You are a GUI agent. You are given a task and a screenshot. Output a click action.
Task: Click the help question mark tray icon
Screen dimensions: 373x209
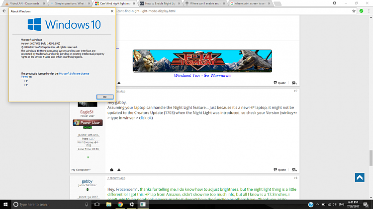311,205
